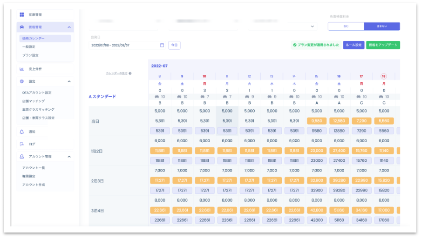The image size is (421, 238).
Task: Click the help icon beside カレンダーの見方
Action: [130, 73]
